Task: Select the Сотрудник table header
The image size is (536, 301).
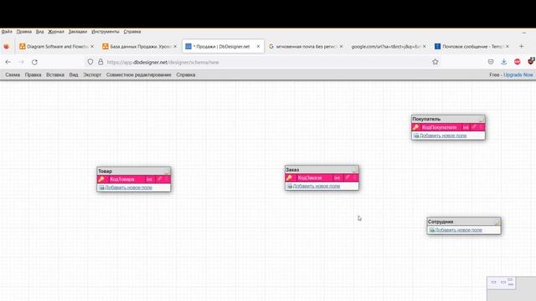Action: 464,222
